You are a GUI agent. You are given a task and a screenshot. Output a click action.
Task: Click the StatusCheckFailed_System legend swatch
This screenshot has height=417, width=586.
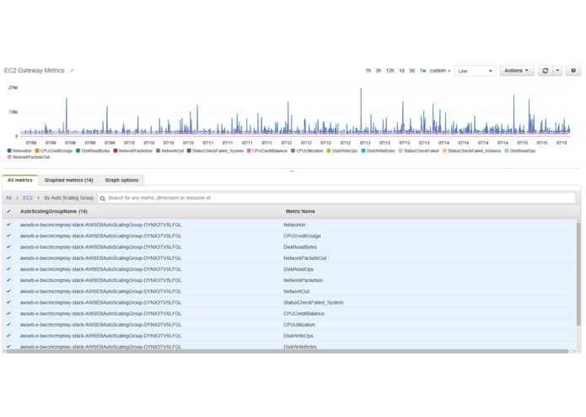(189, 151)
